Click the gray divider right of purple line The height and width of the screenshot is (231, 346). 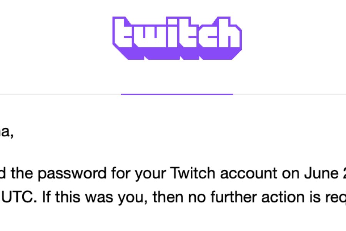click(288, 94)
